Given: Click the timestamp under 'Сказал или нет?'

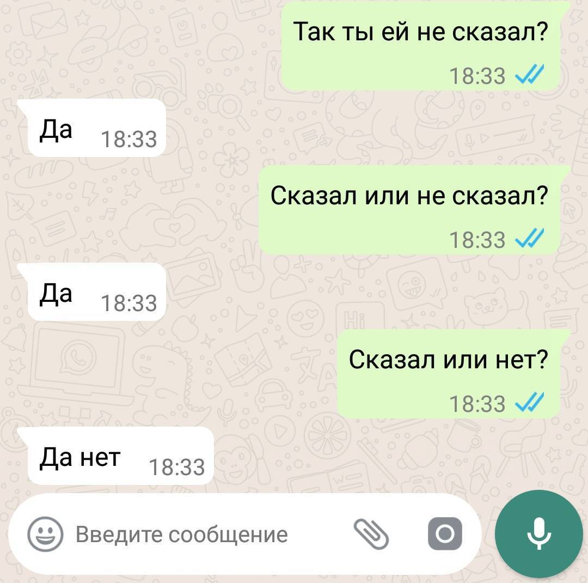Looking at the screenshot, I should 477,404.
